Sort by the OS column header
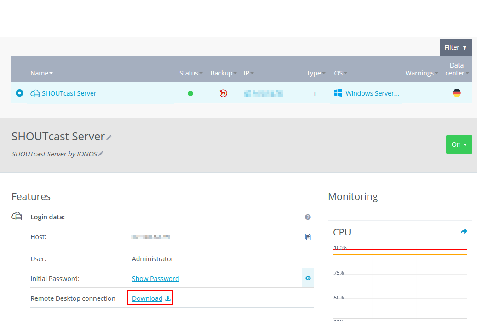Viewport: 477px width, 321px height. tap(340, 73)
